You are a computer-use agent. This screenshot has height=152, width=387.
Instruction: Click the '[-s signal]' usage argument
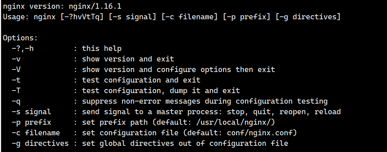[132, 17]
